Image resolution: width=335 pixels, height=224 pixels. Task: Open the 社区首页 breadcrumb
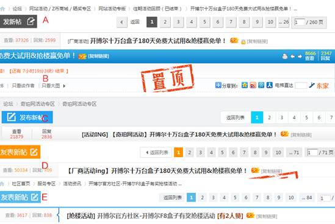pyautogui.click(x=21, y=184)
